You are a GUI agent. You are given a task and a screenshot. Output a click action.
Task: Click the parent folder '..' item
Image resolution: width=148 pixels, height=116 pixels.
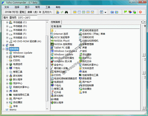pyautogui.click(x=54, y=31)
